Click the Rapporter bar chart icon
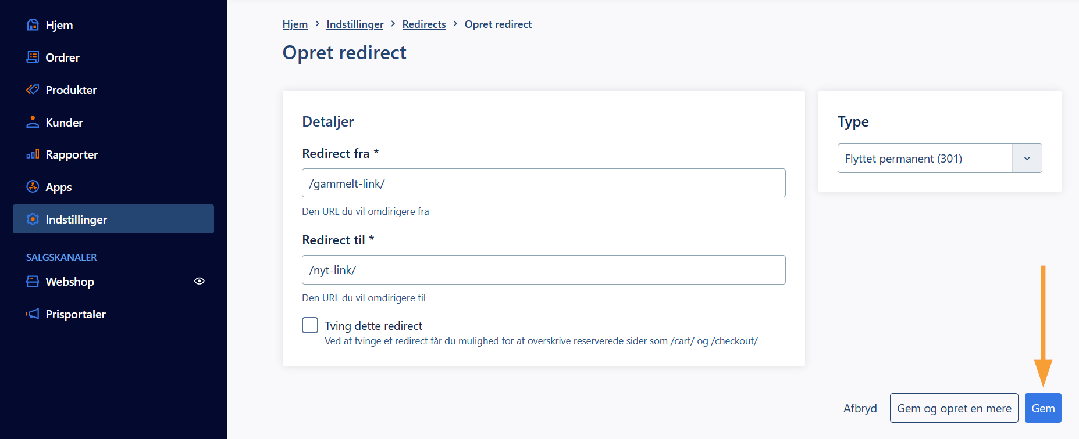 tap(33, 154)
